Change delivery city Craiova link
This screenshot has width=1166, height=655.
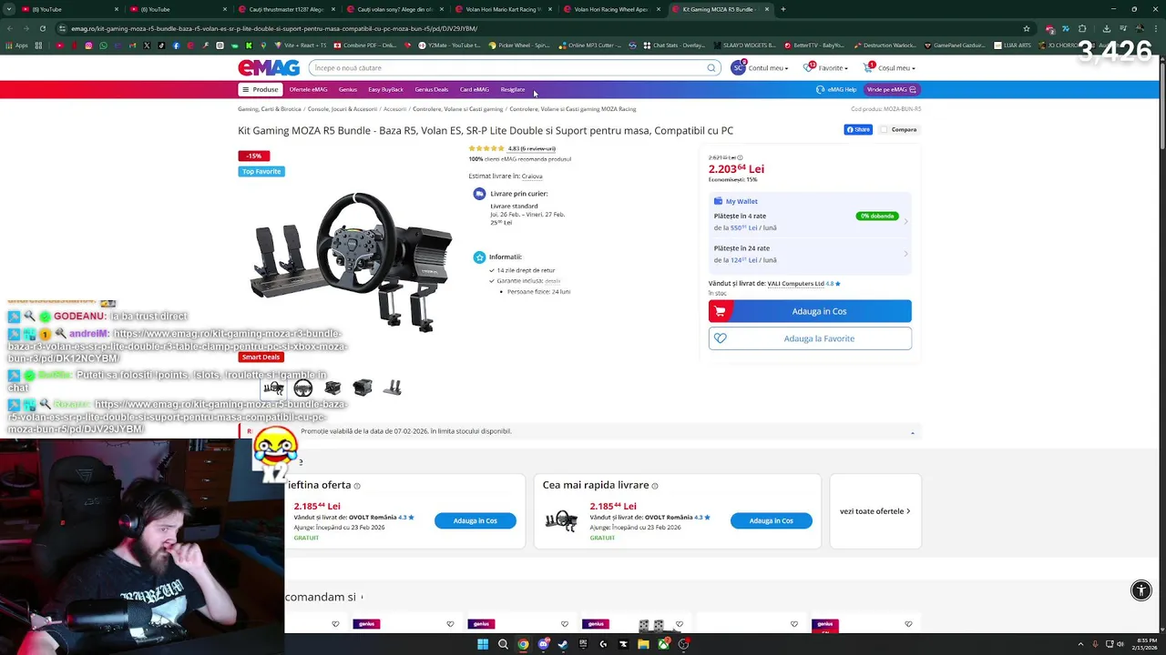(532, 176)
